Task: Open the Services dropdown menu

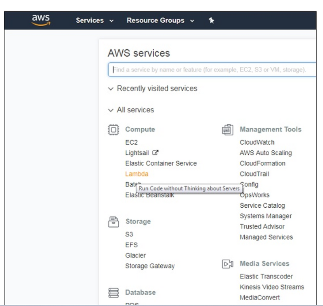Action: pyautogui.click(x=94, y=21)
